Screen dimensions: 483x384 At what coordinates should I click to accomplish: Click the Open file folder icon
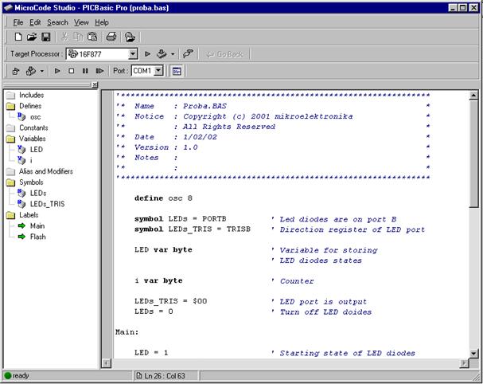pos(32,37)
